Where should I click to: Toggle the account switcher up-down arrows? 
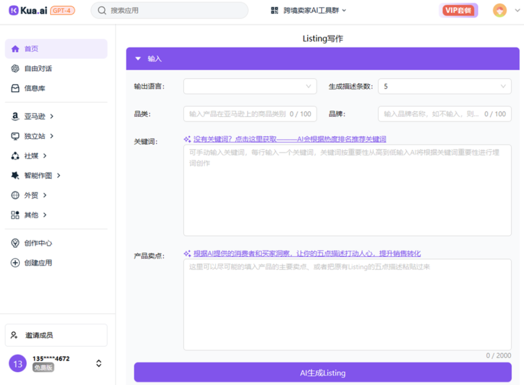click(99, 364)
